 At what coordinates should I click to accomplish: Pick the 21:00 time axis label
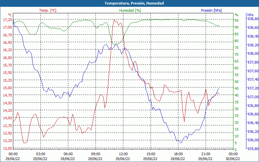pyautogui.click(x=206, y=155)
